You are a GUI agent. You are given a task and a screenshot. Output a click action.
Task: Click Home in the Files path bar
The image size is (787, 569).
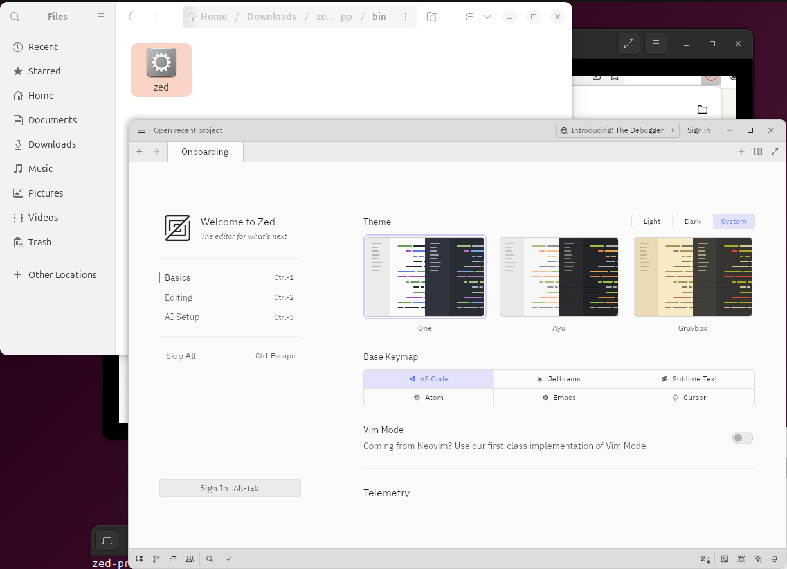(x=207, y=17)
